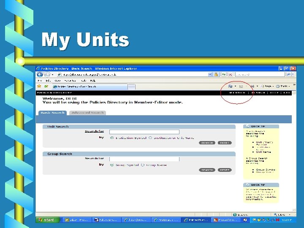Screen dimensions: 304x228
Task: Open the Help menu in menu bar
Action: pyautogui.click(x=92, y=81)
